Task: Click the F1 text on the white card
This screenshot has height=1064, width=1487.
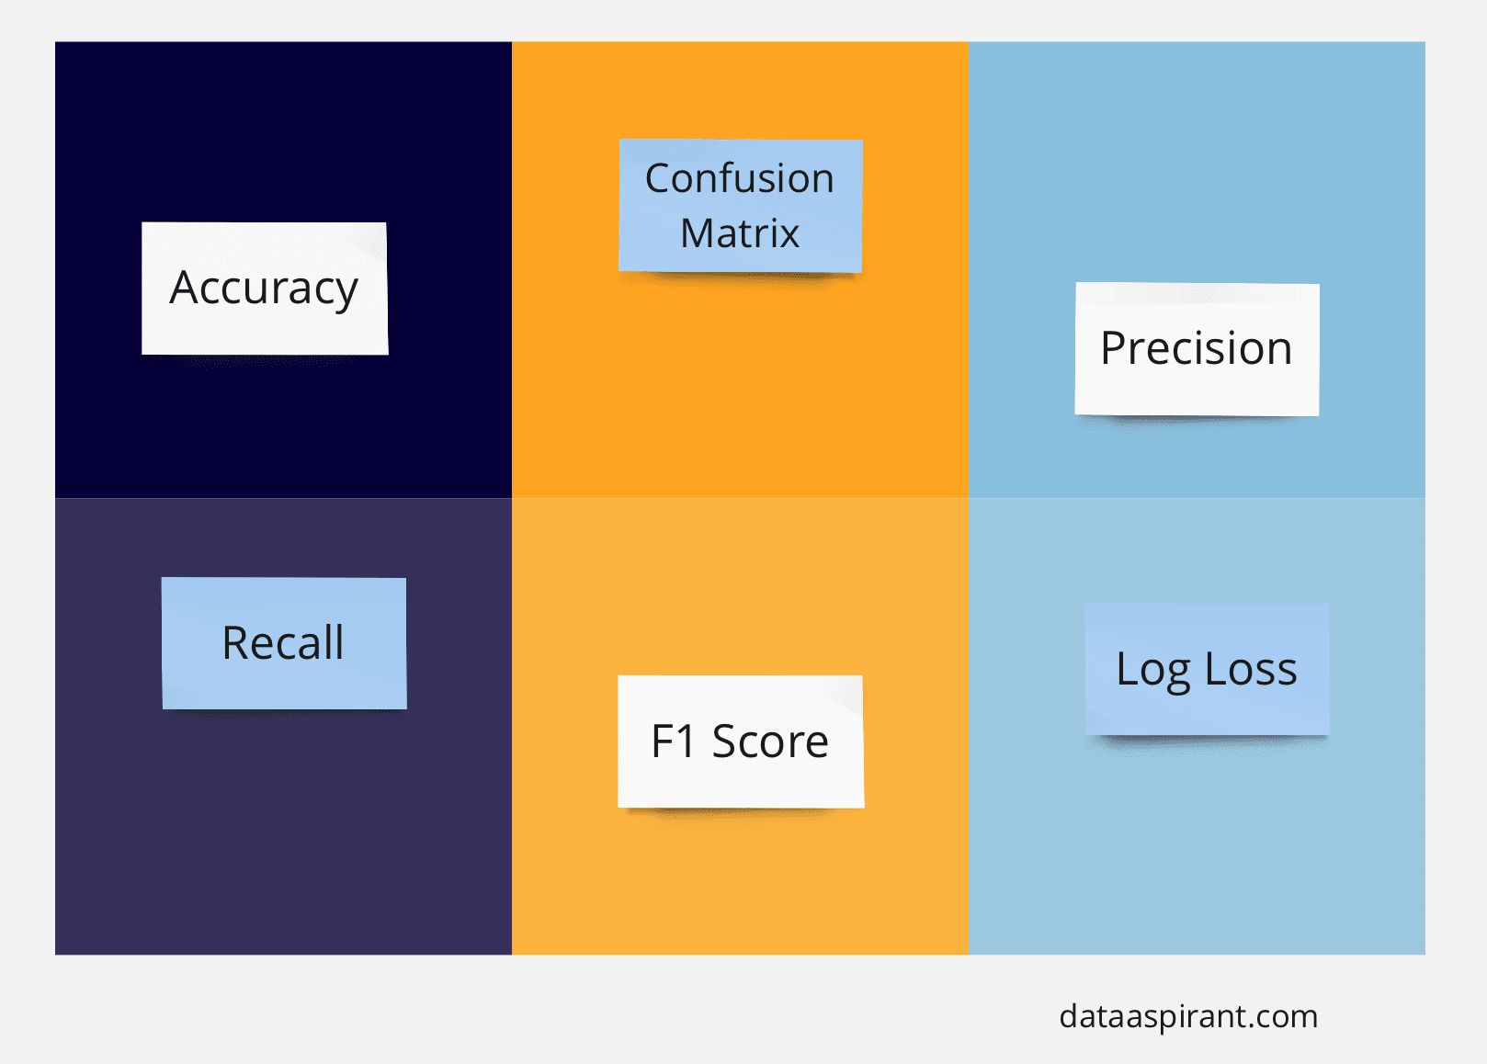Action: pos(674,741)
